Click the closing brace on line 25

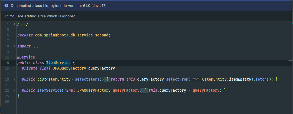pos(18,96)
